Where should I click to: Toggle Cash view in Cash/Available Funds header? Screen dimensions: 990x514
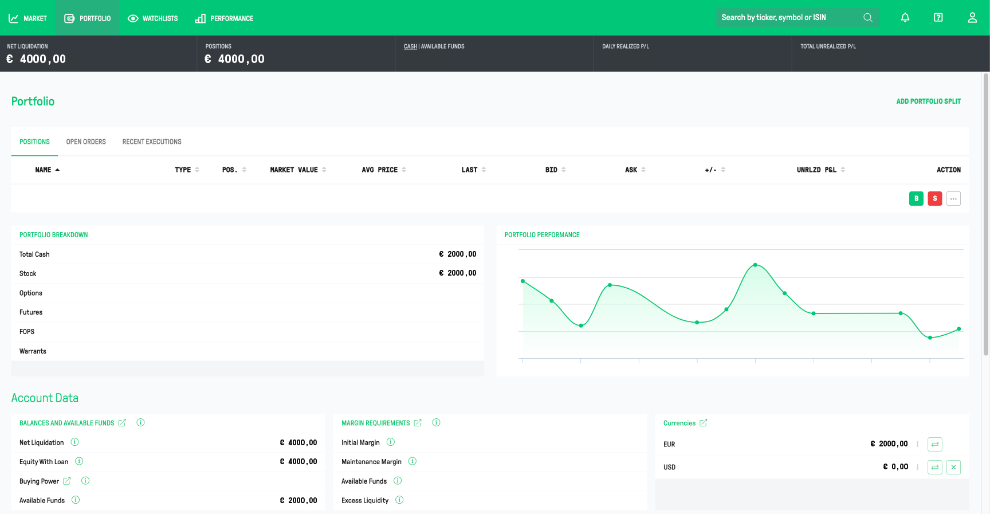(410, 46)
